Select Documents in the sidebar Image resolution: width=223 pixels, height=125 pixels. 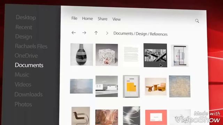click(29, 65)
